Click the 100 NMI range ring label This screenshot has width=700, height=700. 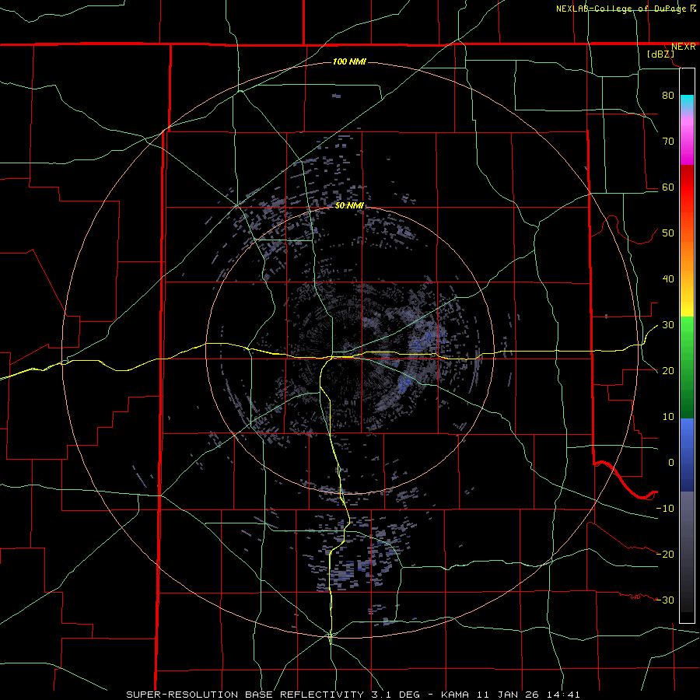(349, 61)
